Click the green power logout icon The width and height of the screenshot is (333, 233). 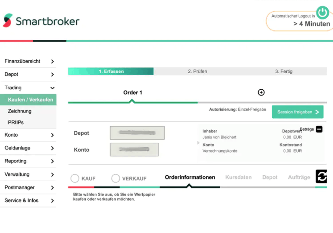coord(323,13)
